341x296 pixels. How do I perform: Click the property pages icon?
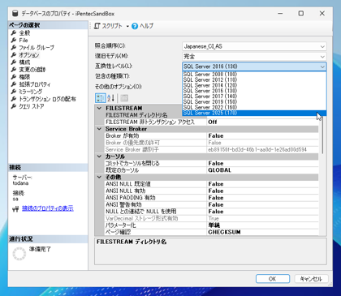pyautogui.click(x=124, y=98)
